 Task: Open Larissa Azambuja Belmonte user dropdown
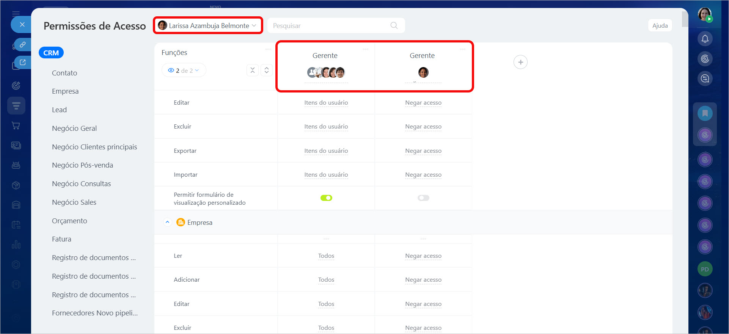208,25
